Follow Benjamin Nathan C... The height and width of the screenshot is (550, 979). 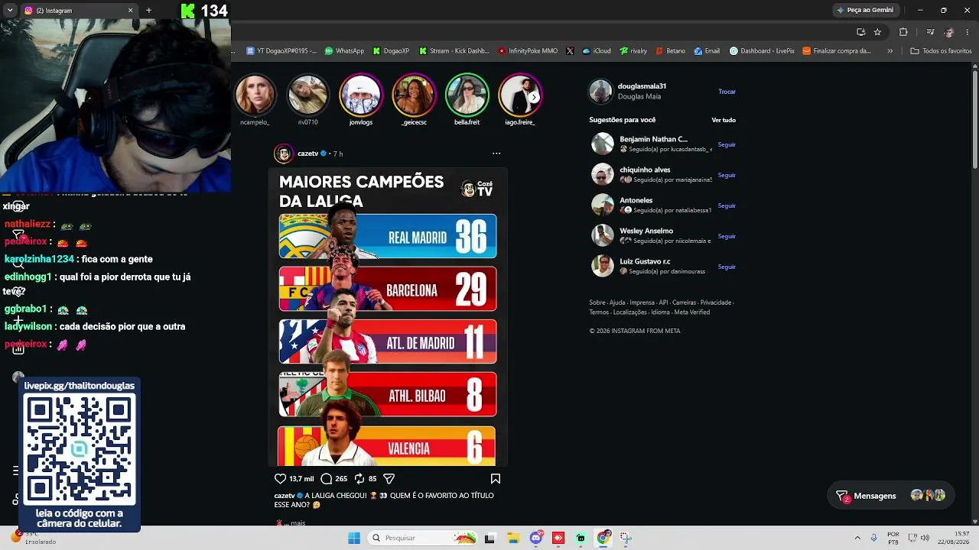click(727, 144)
